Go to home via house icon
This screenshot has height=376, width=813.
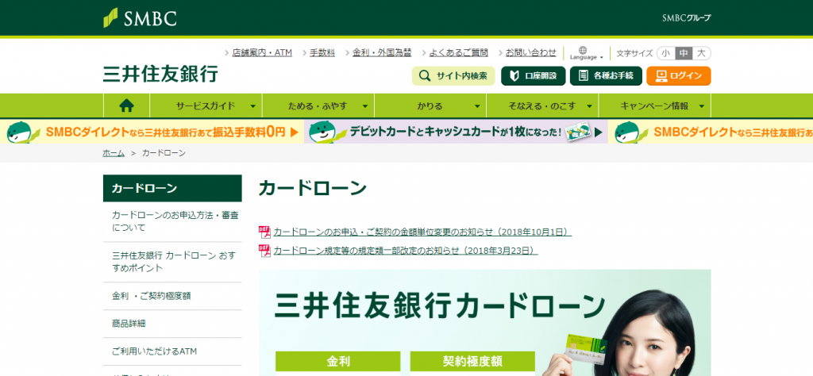[126, 106]
